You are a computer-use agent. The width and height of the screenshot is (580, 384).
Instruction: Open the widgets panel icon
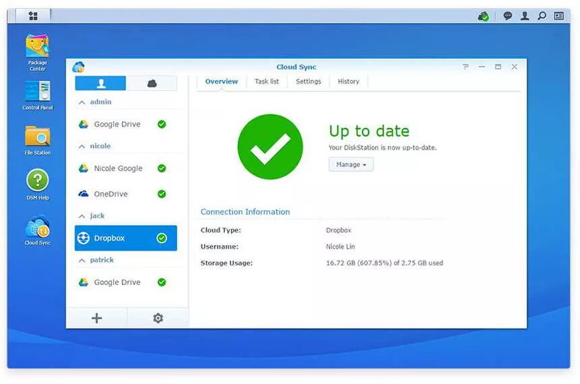pyautogui.click(x=559, y=16)
